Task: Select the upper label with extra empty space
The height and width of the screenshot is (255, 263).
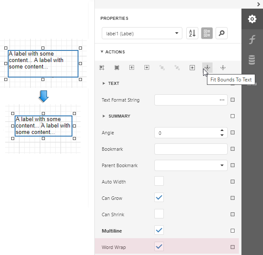Action: point(43,64)
